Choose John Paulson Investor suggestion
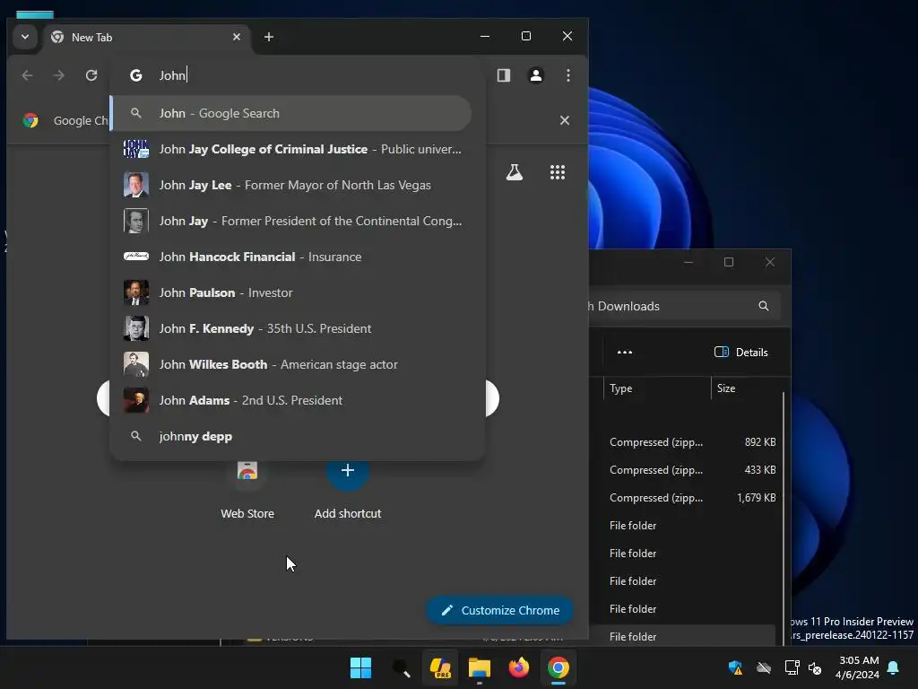Screen dimensions: 918x689 (x=298, y=292)
